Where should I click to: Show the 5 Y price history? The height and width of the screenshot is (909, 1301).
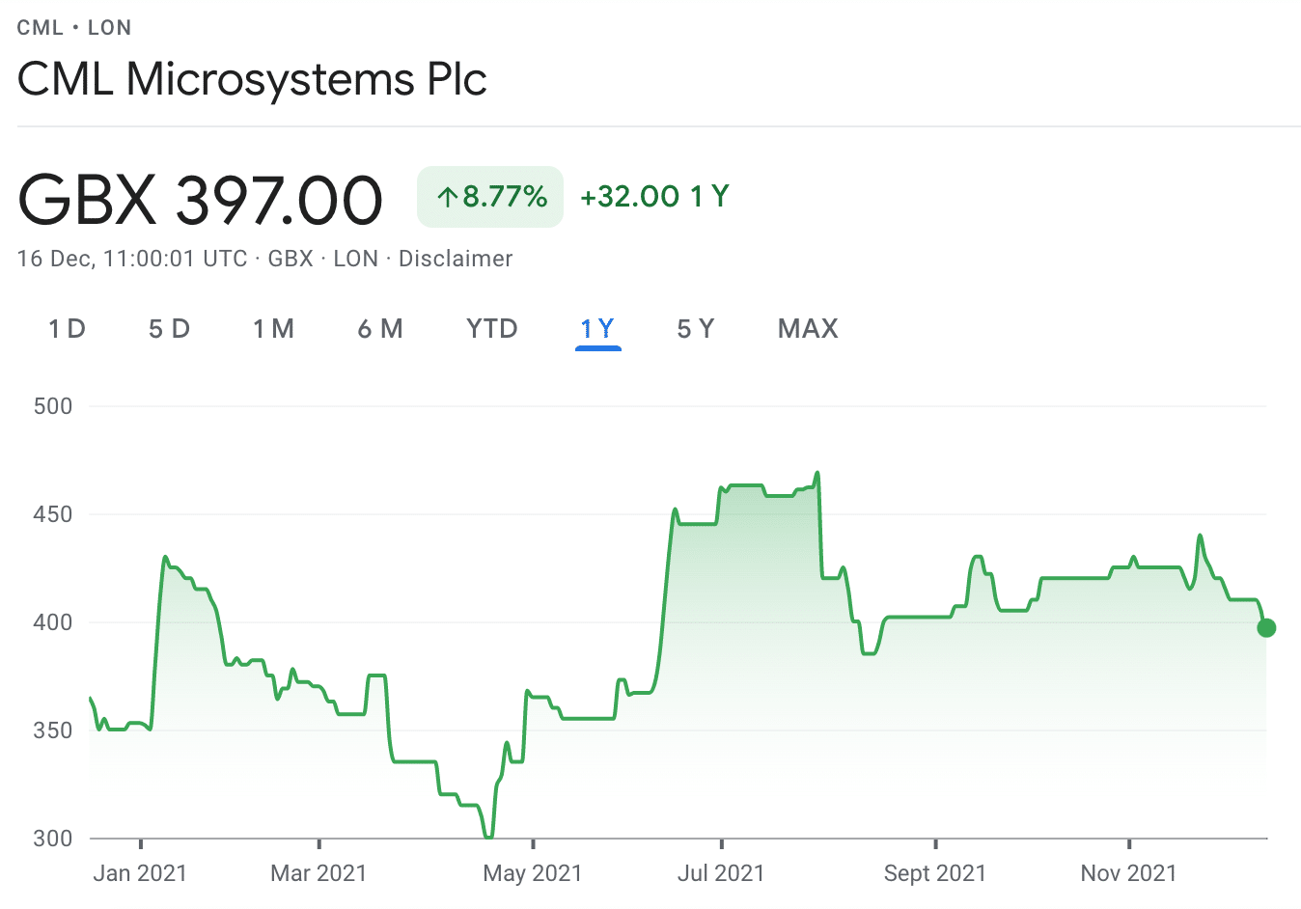click(x=696, y=329)
